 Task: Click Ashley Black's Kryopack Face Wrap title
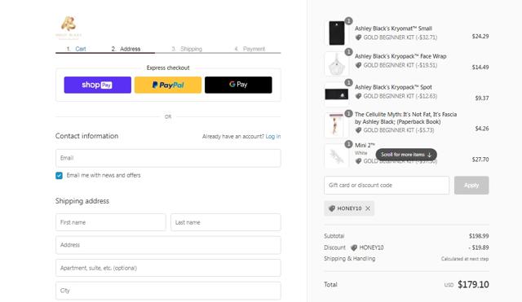click(x=400, y=56)
